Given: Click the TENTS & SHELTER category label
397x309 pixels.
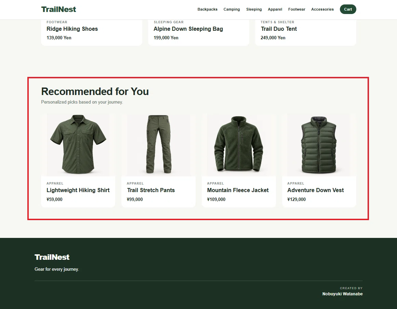Looking at the screenshot, I should tap(278, 22).
